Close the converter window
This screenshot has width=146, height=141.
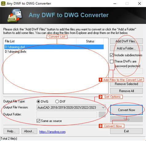139,4
